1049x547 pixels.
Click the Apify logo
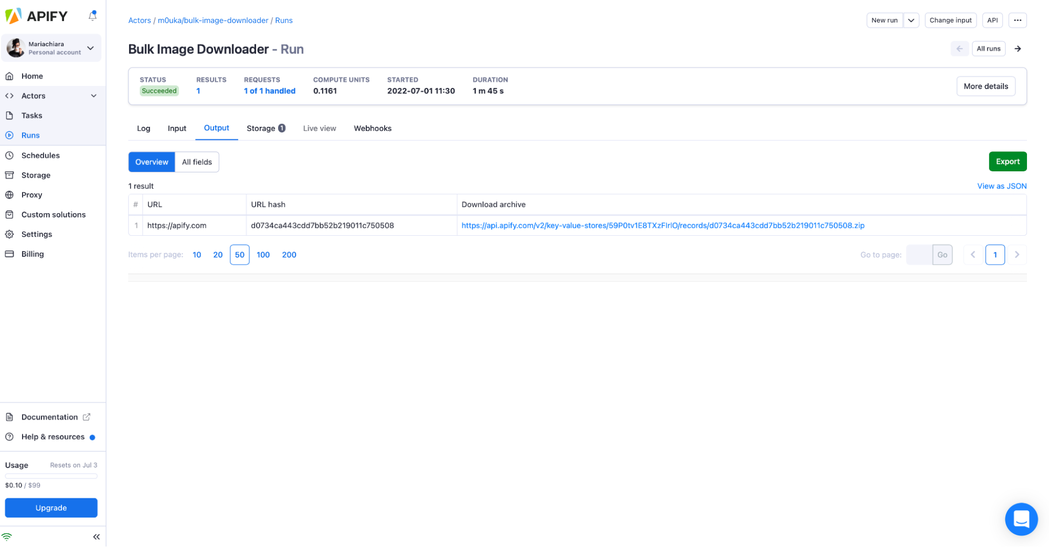click(36, 16)
